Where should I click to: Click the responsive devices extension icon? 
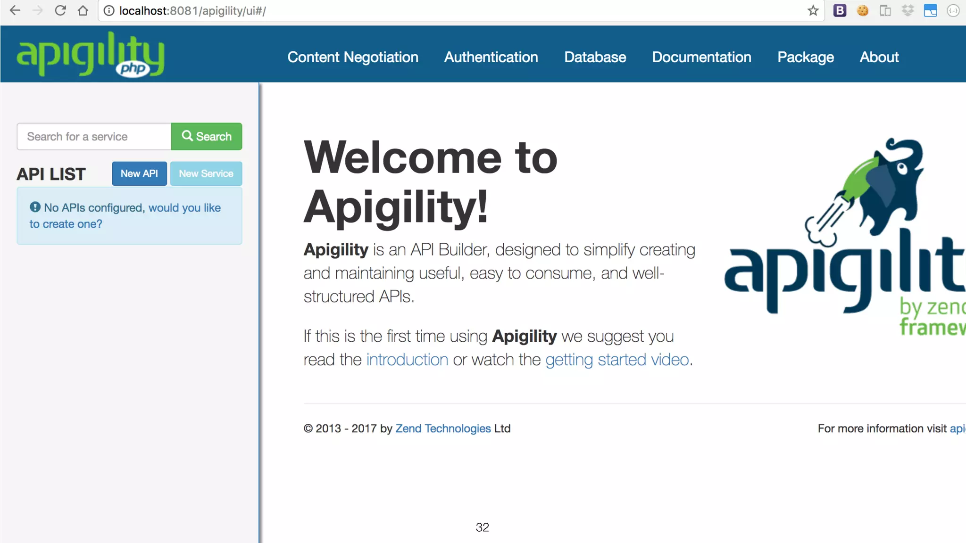pos(885,10)
